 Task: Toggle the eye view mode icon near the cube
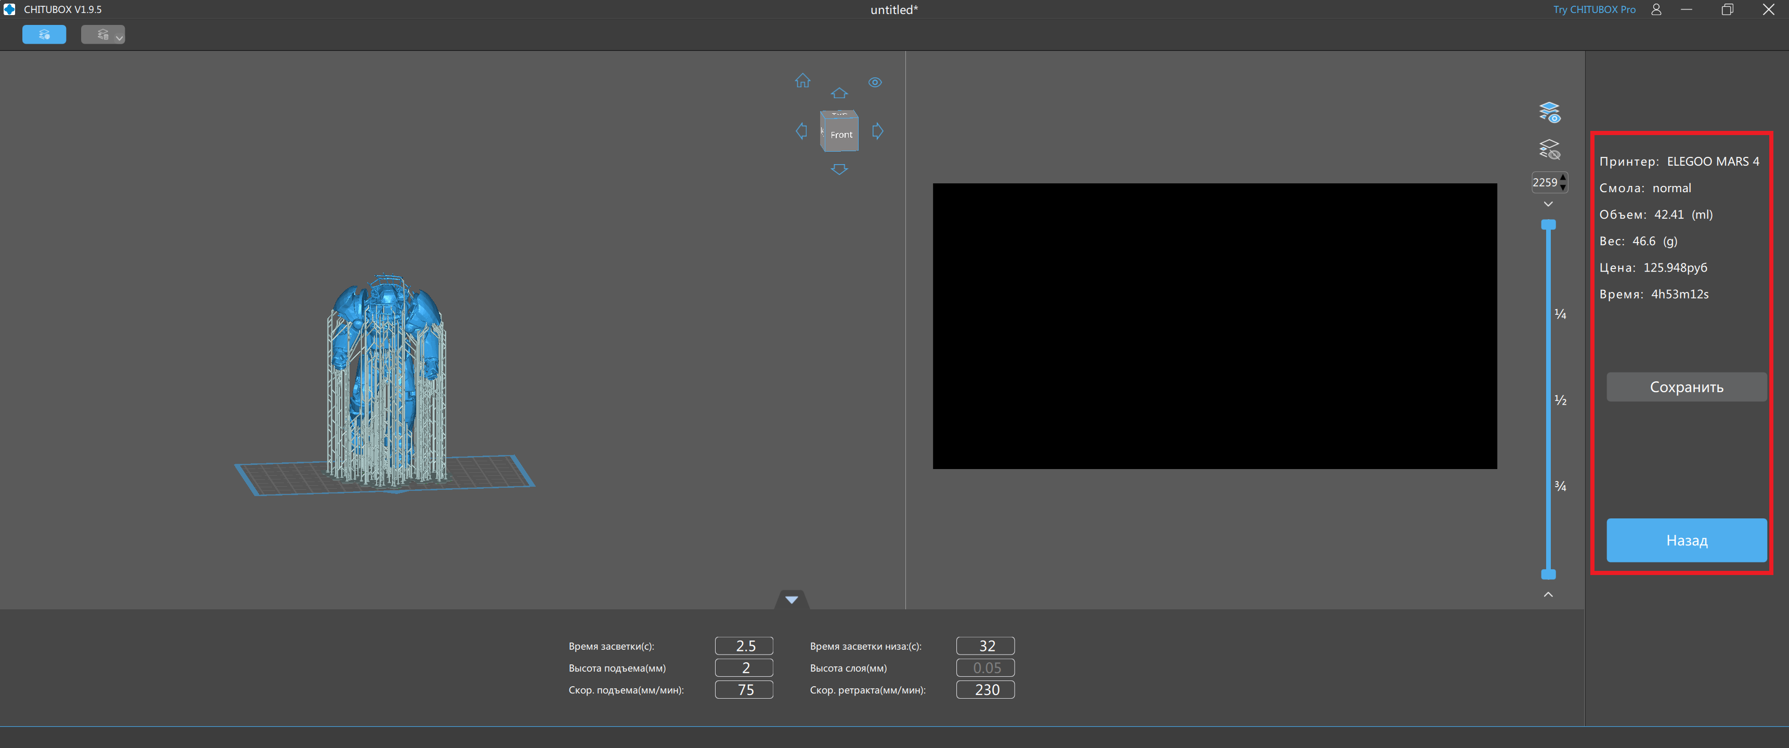pos(875,83)
